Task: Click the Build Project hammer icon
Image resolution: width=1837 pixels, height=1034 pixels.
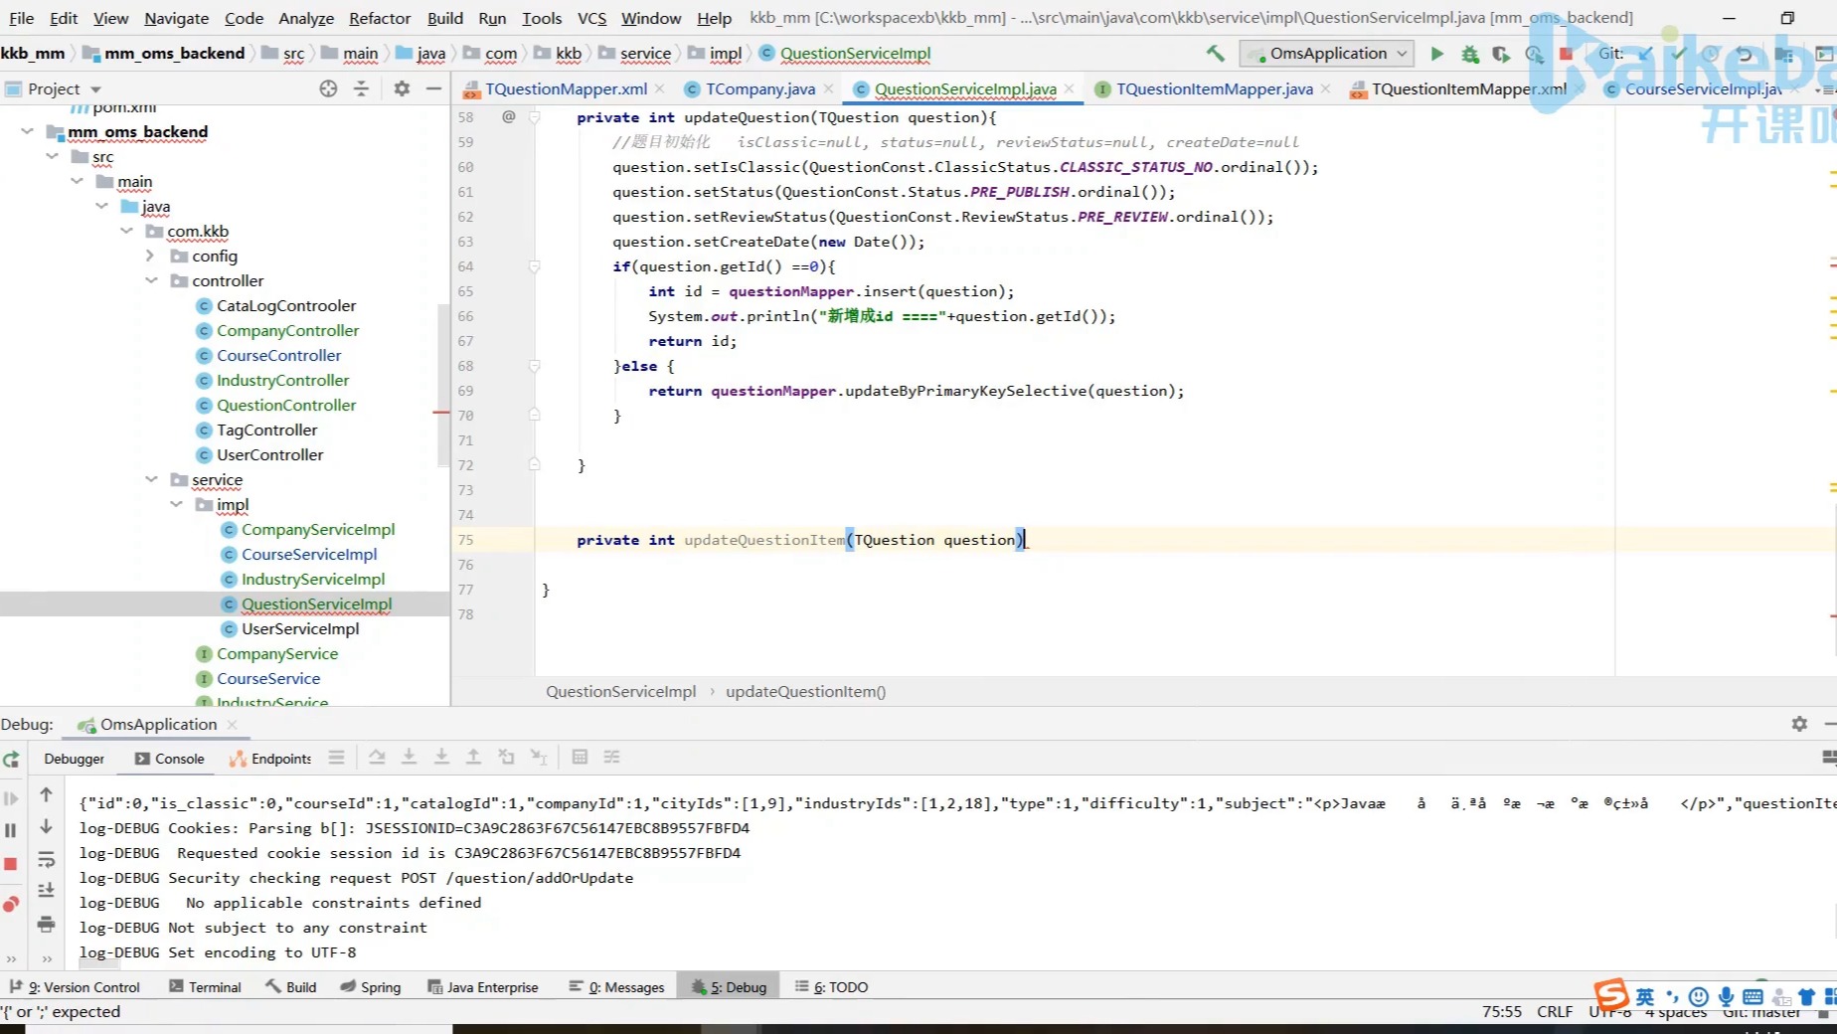Action: (x=1215, y=54)
